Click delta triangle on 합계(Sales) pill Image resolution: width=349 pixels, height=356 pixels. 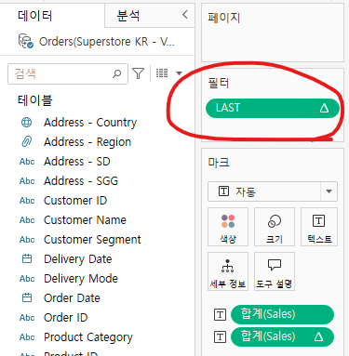coord(318,336)
